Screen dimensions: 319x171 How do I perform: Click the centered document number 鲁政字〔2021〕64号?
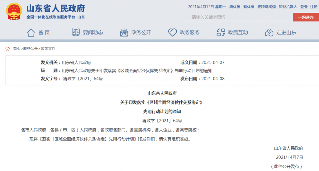[x=162, y=121]
